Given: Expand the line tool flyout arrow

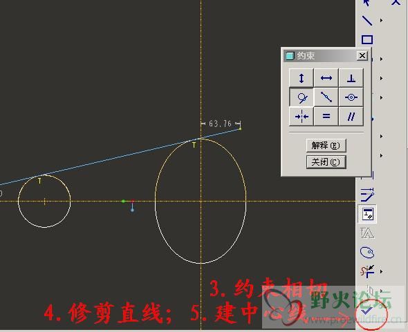Looking at the screenshot, I should point(381,20).
